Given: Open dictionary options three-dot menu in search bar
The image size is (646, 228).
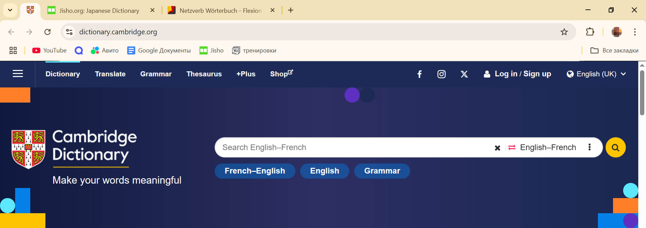Looking at the screenshot, I should tap(589, 147).
